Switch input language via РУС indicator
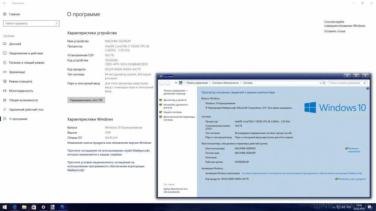376x211 pixels. click(349, 207)
